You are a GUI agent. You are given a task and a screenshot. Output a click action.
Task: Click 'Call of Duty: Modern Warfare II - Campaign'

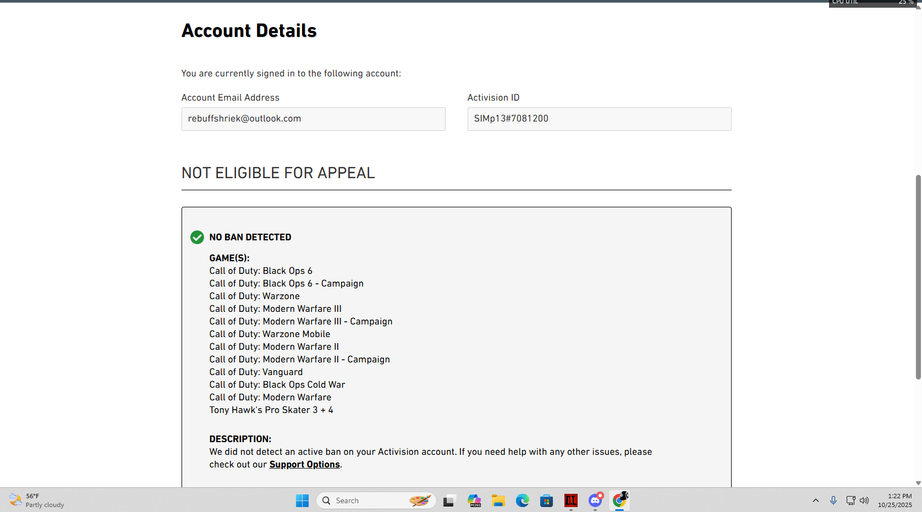(x=300, y=359)
